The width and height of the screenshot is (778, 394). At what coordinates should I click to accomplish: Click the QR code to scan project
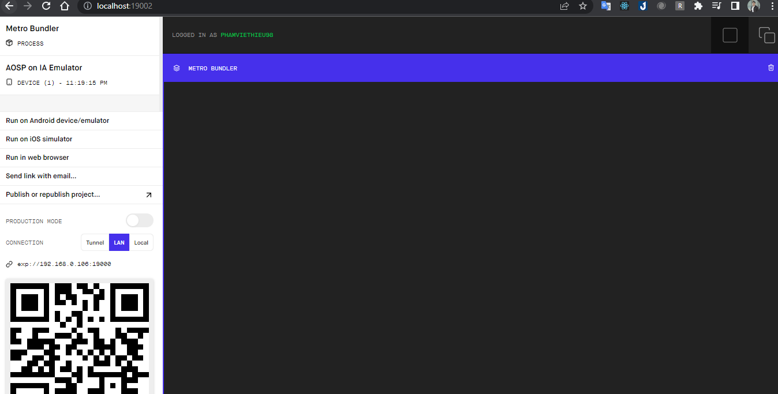click(79, 337)
